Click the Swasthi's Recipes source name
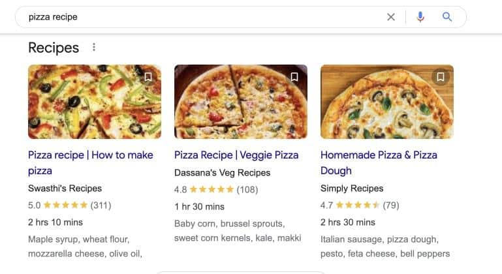502x274 pixels. (x=65, y=189)
